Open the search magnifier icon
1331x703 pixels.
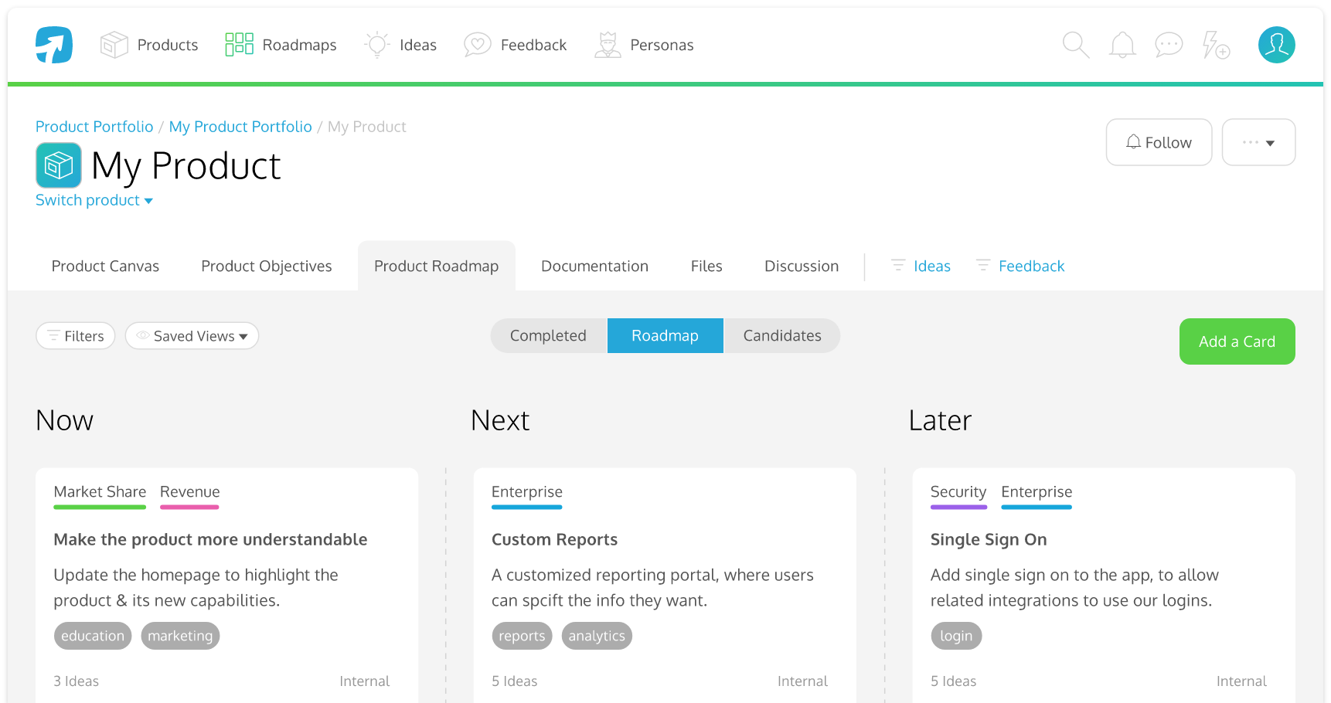[1075, 45]
